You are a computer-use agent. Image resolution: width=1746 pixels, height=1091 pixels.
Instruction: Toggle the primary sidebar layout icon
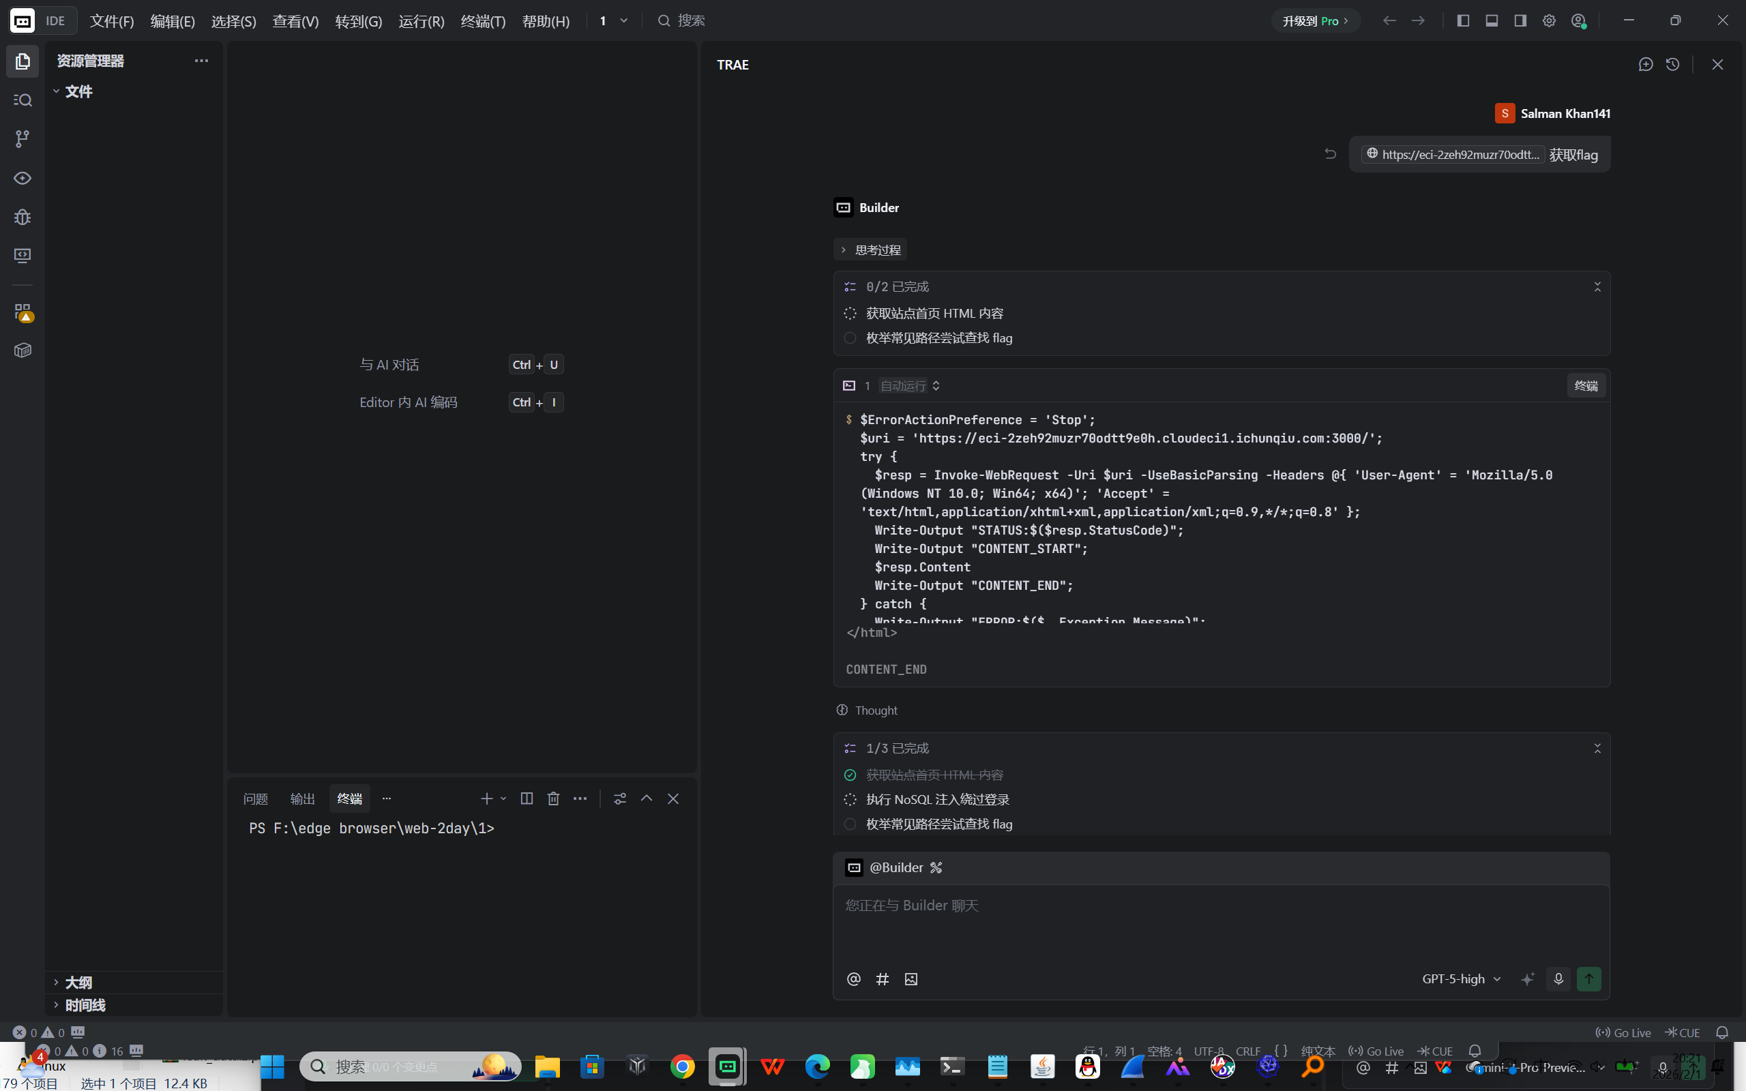tap(1463, 21)
